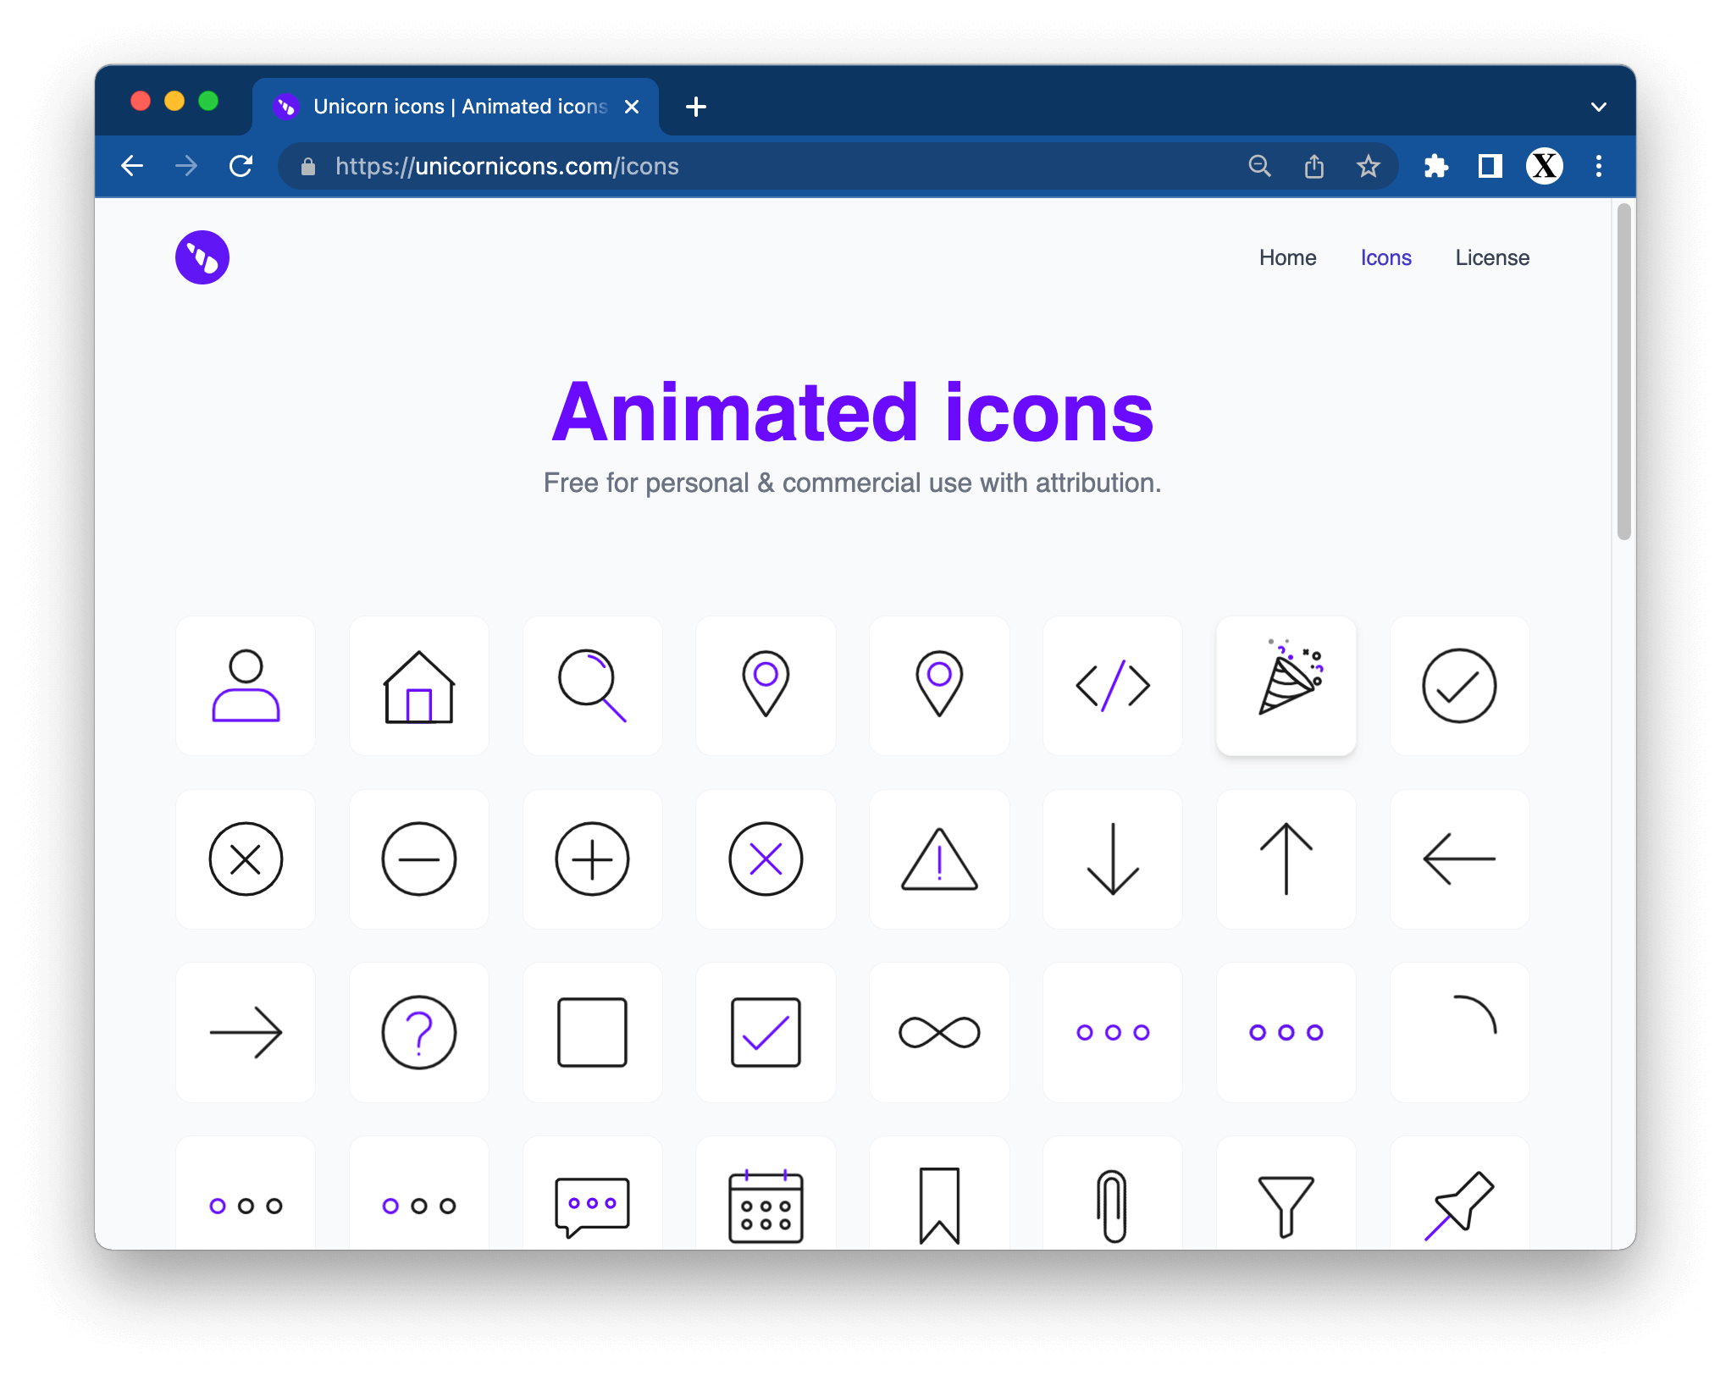Open the magnifying glass search icon
Screen dimensions: 1731x1375
pos(592,686)
